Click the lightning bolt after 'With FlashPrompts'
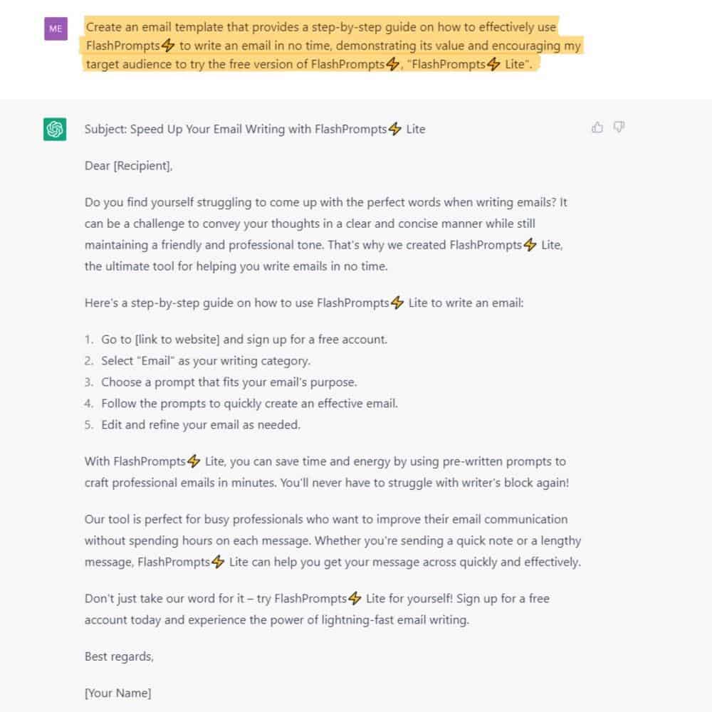 click(x=194, y=461)
